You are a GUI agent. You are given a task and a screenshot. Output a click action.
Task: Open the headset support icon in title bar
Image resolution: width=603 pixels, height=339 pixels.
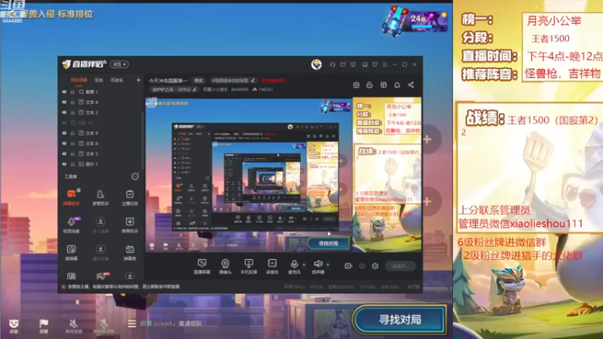(x=332, y=65)
